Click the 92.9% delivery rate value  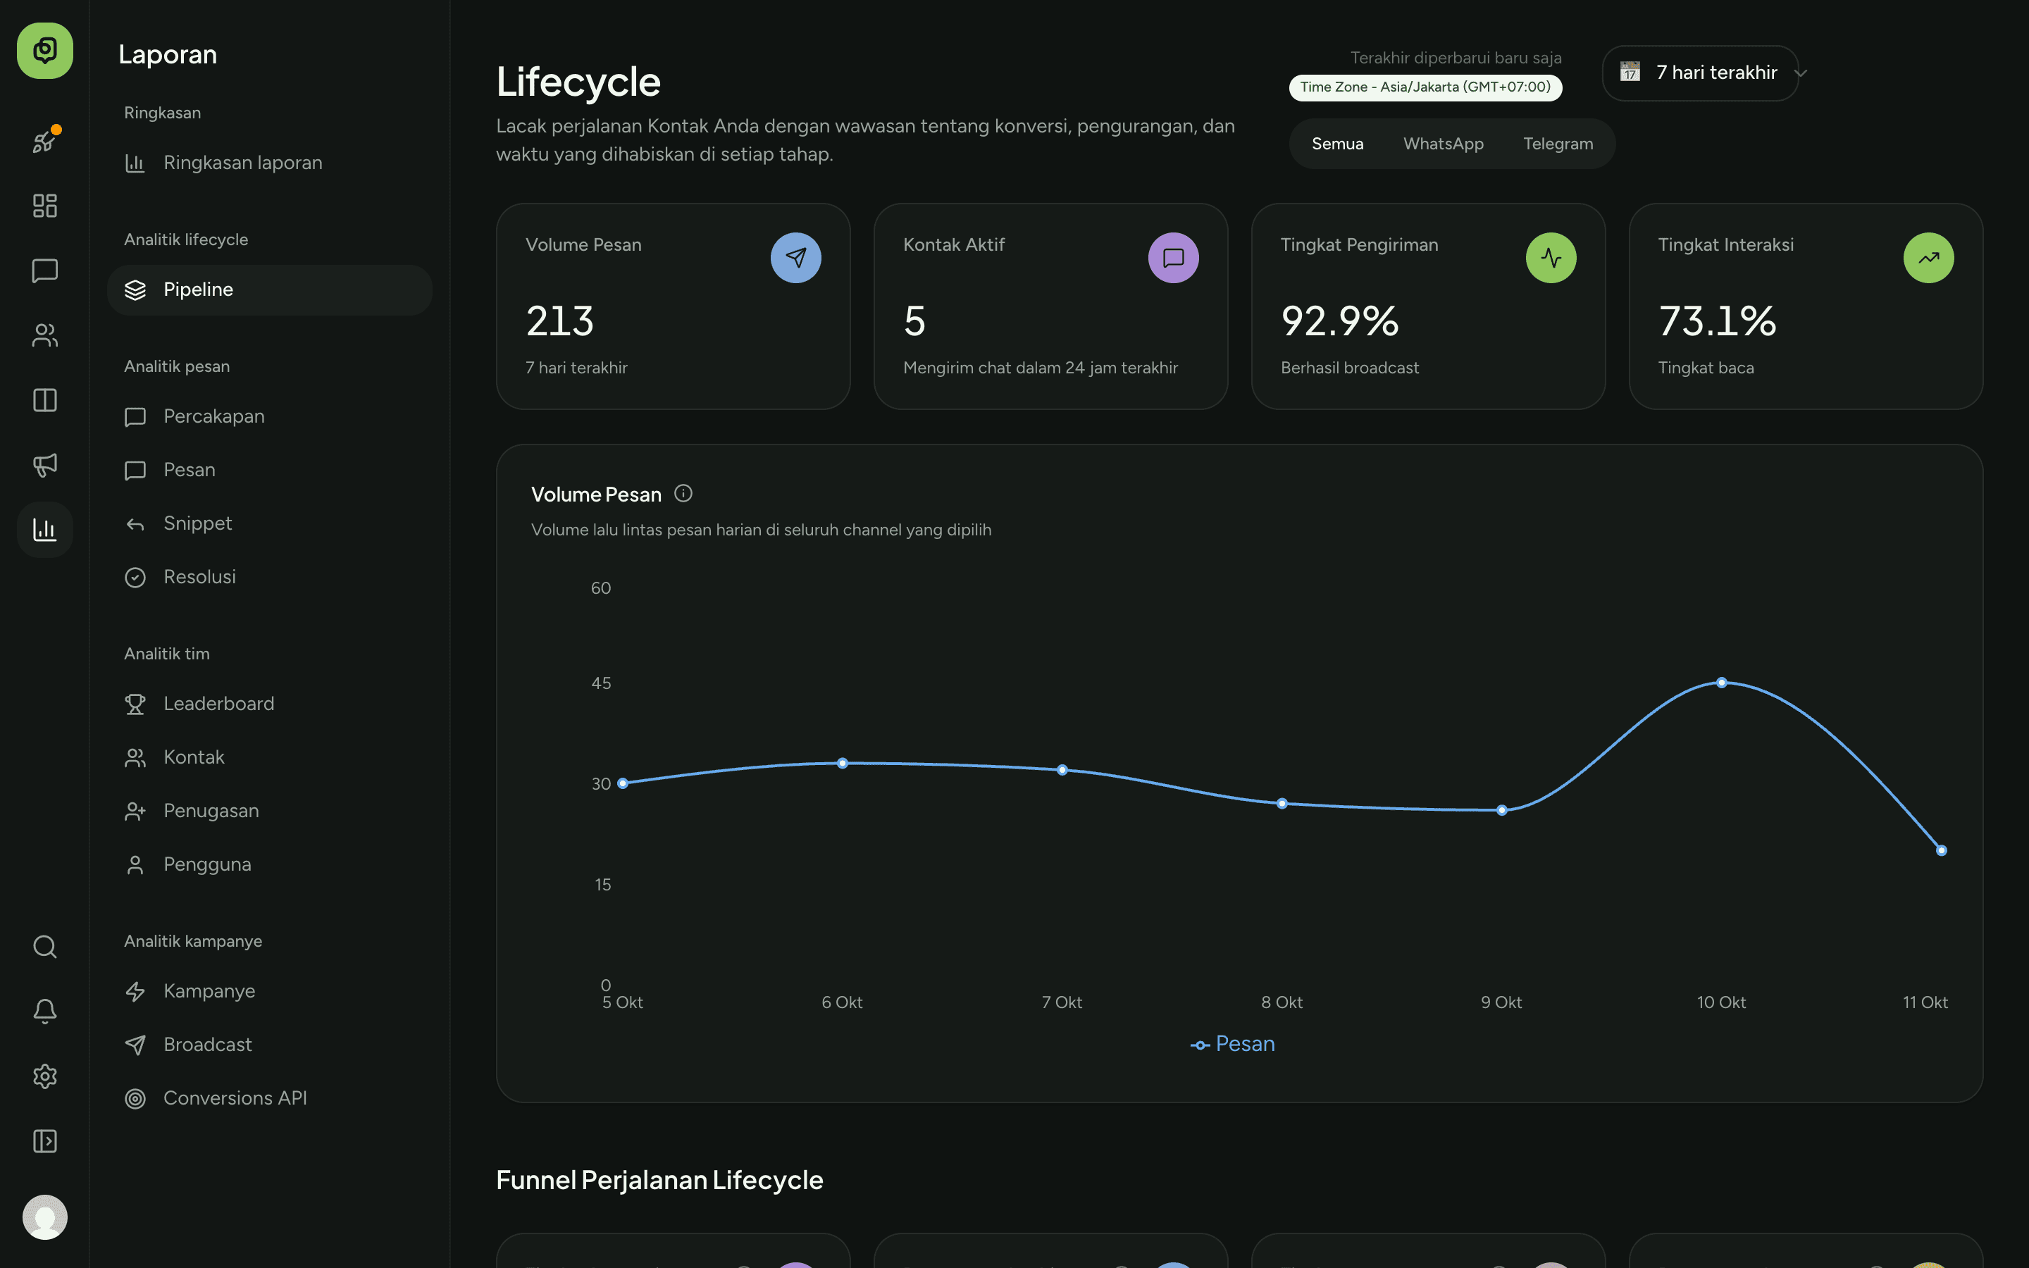coord(1340,321)
